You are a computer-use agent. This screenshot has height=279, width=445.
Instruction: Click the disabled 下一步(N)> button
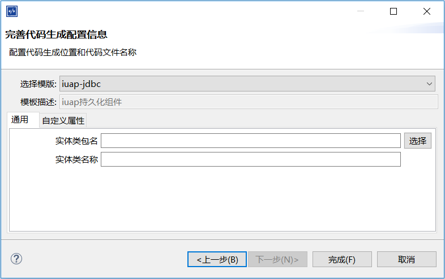277,259
